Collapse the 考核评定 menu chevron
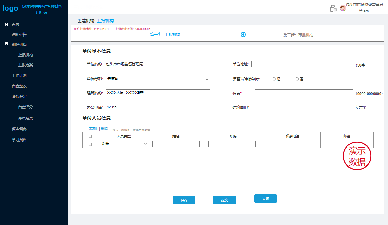This screenshot has width=388, height=225. point(61,94)
